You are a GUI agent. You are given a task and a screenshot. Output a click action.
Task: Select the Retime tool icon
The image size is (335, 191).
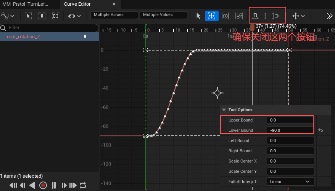(225, 16)
